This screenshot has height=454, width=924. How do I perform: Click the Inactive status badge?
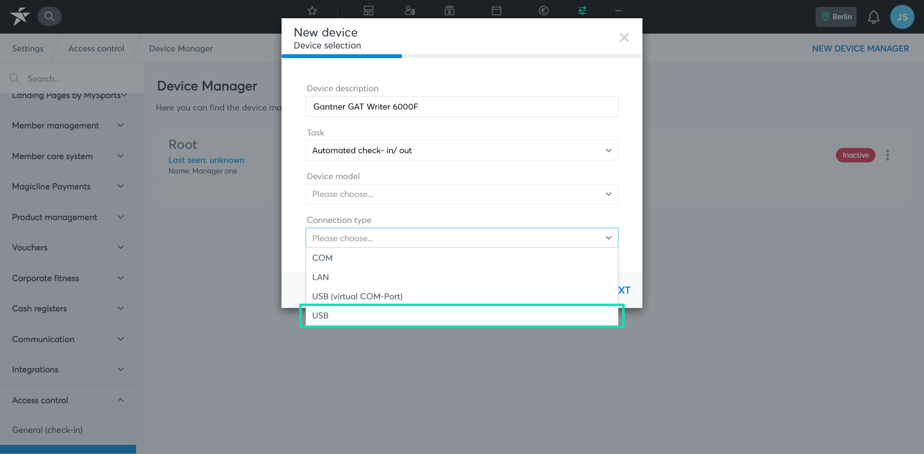[x=855, y=155]
